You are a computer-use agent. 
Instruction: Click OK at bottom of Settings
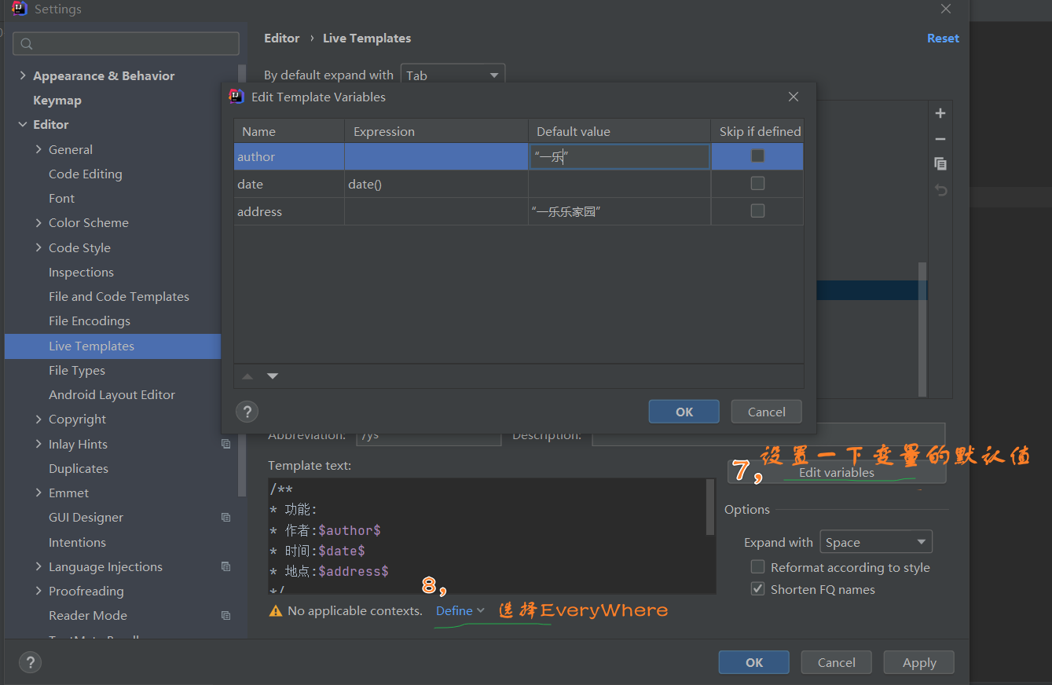(x=754, y=662)
